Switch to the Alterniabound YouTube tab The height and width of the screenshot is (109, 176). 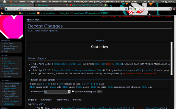coord(86,5)
